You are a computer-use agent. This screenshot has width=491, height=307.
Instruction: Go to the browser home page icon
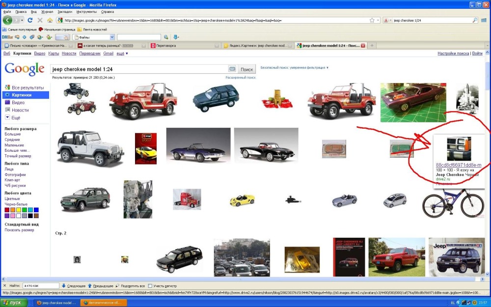click(50, 20)
